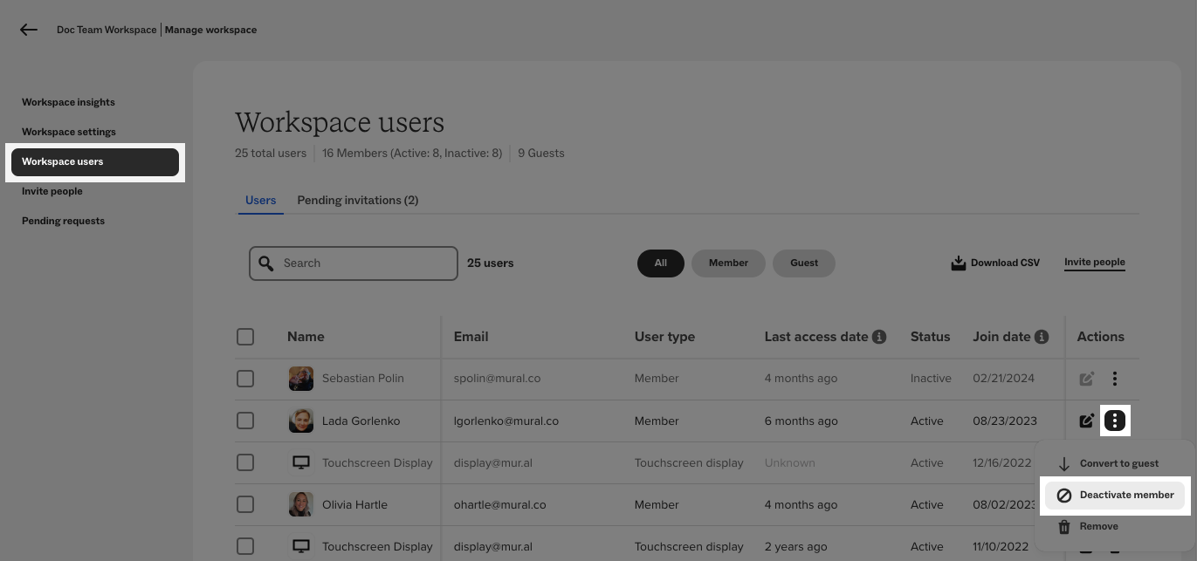The height and width of the screenshot is (561, 1197).
Task: Select the Touchscreen Display row joined 11/10/2022
Action: pyautogui.click(x=245, y=546)
